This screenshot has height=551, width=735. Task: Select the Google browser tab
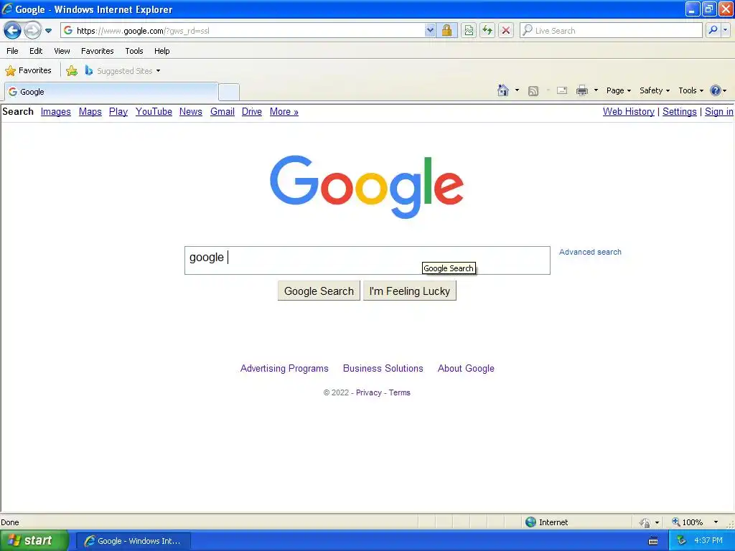coord(111,92)
